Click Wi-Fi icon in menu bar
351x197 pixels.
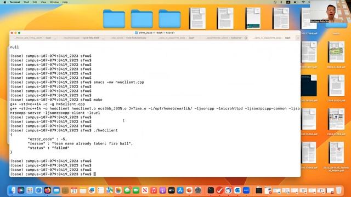point(303,2)
